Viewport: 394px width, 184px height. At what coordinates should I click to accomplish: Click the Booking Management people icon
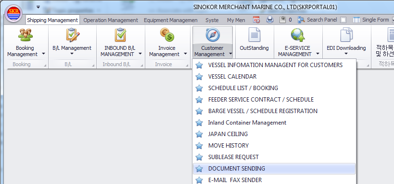point(25,35)
